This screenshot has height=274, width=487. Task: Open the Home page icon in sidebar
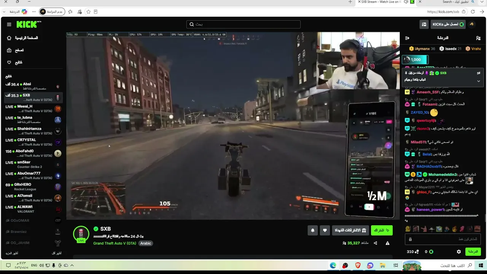pos(9,38)
